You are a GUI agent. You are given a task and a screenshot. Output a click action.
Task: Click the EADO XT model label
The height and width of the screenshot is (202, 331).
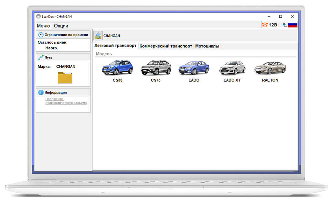[232, 80]
